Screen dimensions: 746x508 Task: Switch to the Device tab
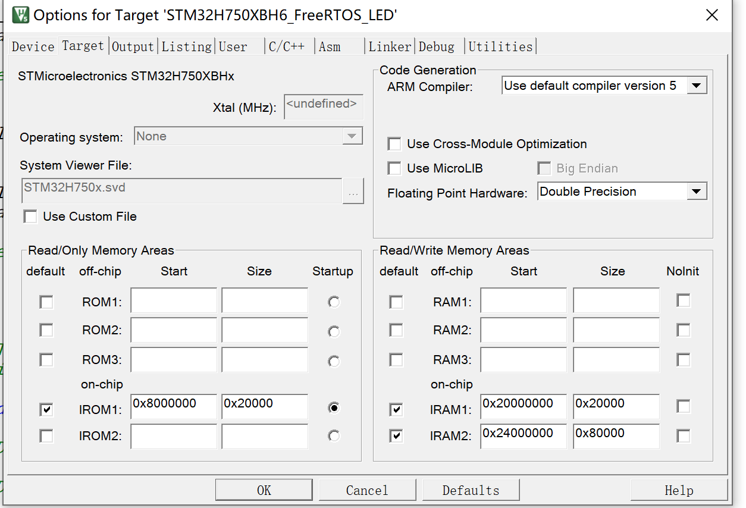[x=33, y=46]
